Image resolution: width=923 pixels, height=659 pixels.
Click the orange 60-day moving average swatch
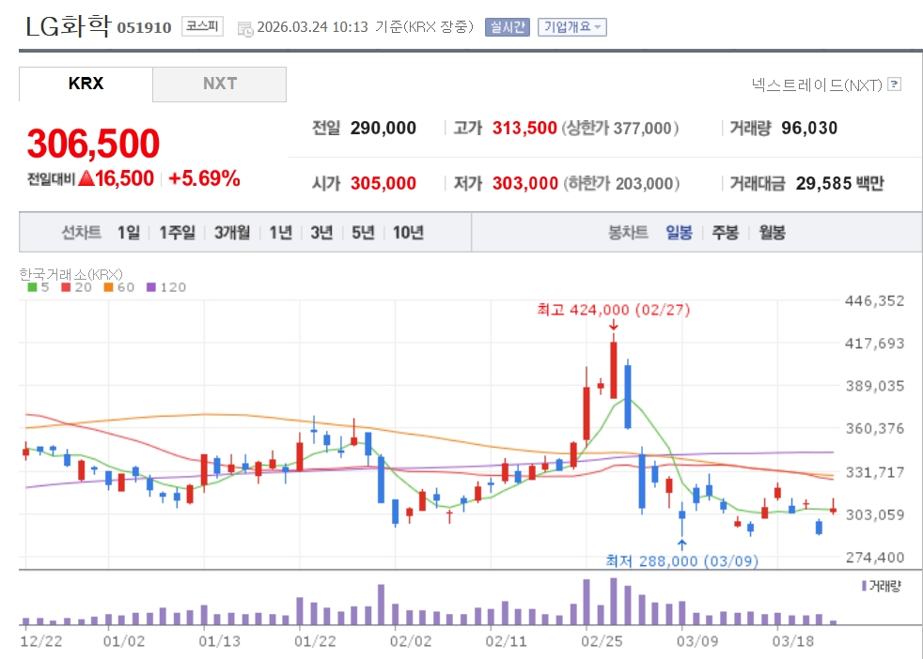click(x=108, y=287)
